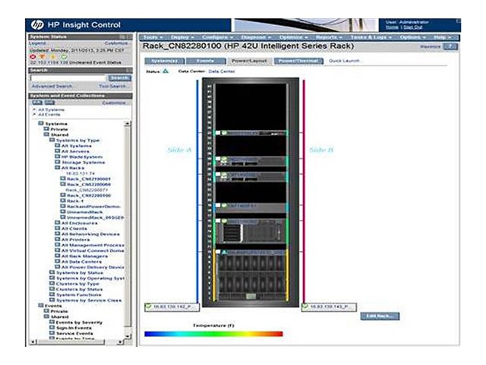This screenshot has width=486, height=365.
Task: Switch to the Events tab
Action: pyautogui.click(x=206, y=61)
